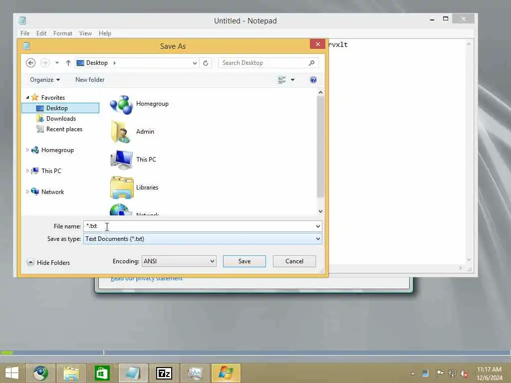Open the Windows Store taskbar icon
511x383 pixels.
102,373
